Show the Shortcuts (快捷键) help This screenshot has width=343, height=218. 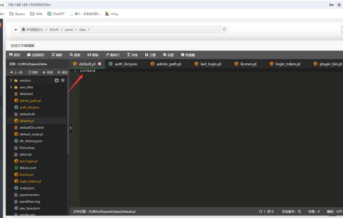click(188, 55)
